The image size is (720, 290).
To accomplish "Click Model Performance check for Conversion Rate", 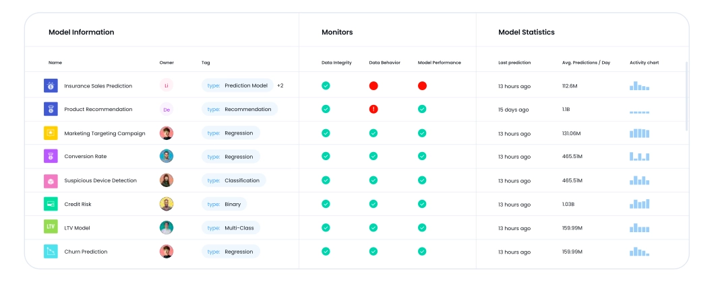I will pyautogui.click(x=422, y=156).
